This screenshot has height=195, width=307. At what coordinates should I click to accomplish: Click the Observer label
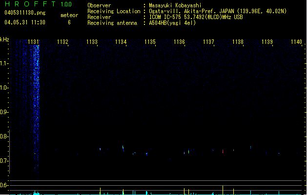[x=99, y=5]
